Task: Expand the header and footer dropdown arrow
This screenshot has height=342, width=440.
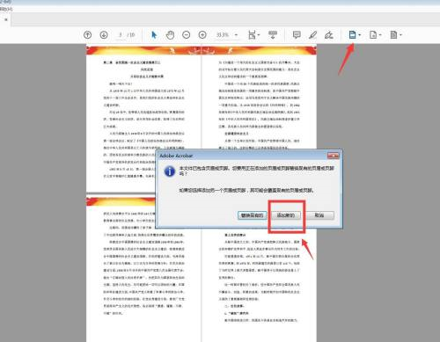Action: click(360, 35)
